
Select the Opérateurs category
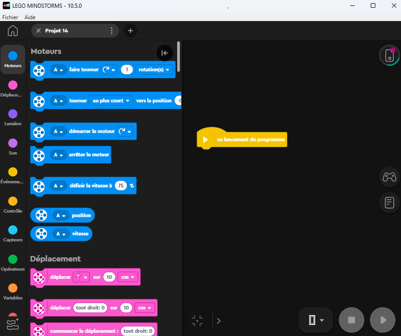tap(13, 263)
